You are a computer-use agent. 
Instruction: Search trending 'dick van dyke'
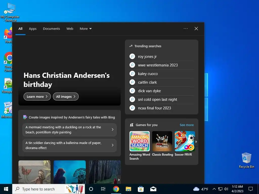click(x=162, y=91)
